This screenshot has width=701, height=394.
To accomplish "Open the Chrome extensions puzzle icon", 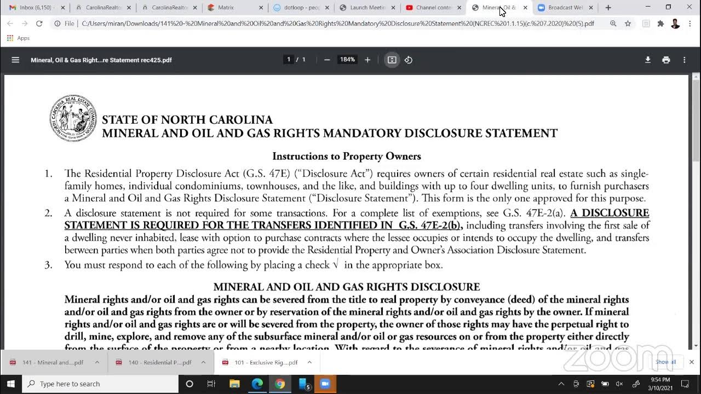I will click(660, 24).
